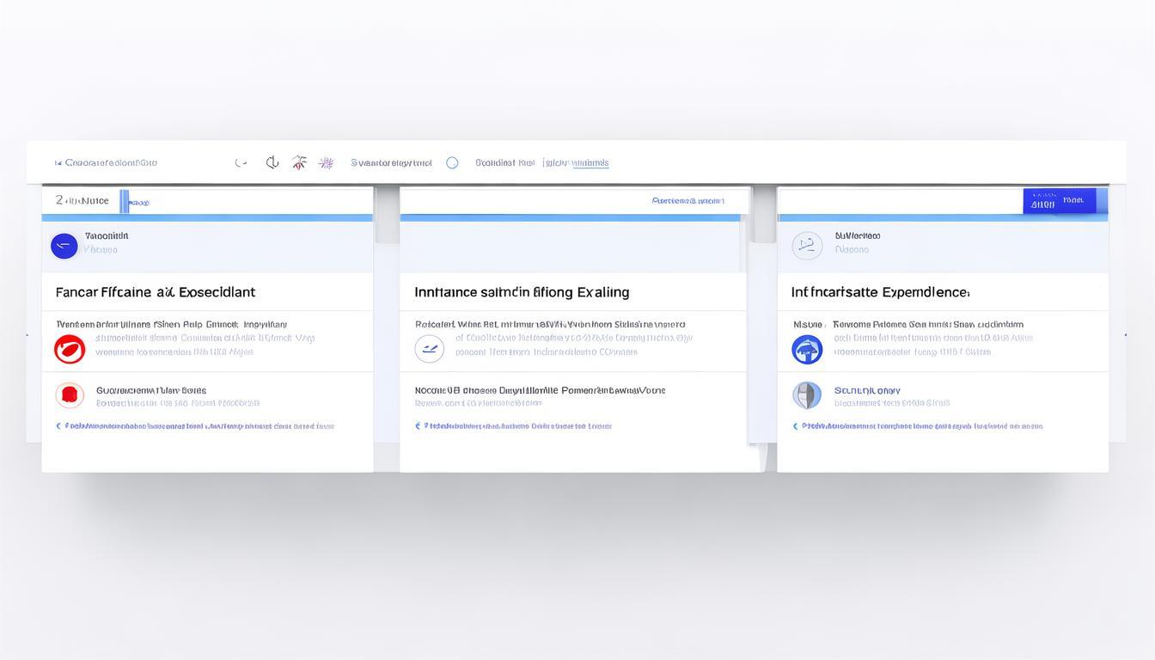This screenshot has width=1155, height=660.
Task: Click the blue text link in middle card header
Action: pos(687,201)
